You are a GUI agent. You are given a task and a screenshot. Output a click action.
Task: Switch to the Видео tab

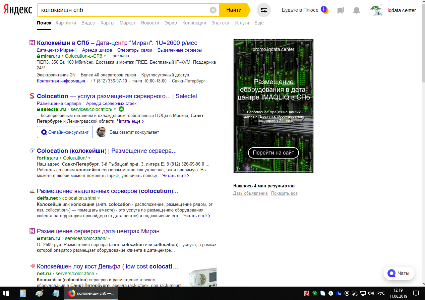[x=88, y=23]
